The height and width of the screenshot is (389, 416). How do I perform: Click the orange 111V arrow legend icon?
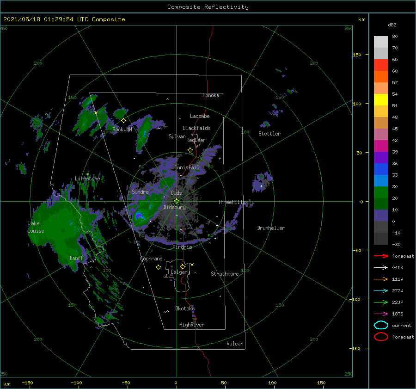(x=381, y=279)
